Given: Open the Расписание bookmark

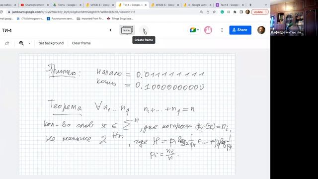Looking at the screenshot, I should [60, 19].
